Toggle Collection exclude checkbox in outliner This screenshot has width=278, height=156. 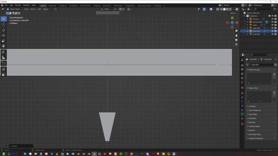click(x=269, y=16)
